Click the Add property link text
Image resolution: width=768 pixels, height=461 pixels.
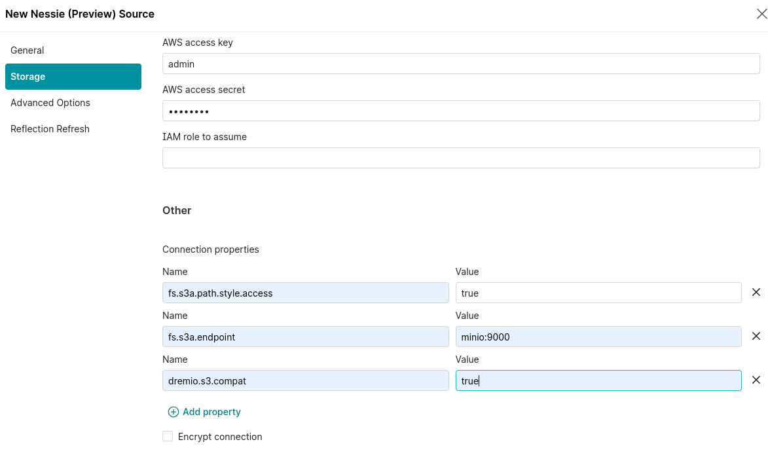point(211,412)
